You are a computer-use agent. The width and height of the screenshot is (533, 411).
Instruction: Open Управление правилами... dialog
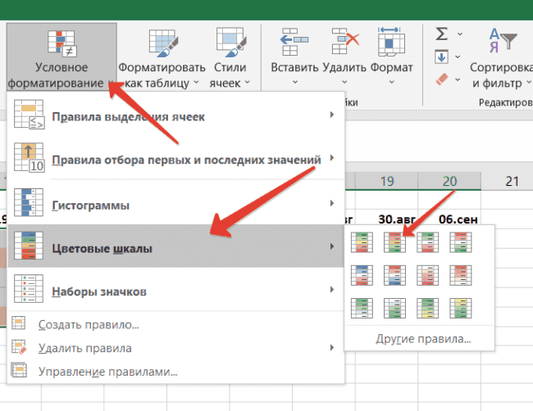pos(107,372)
